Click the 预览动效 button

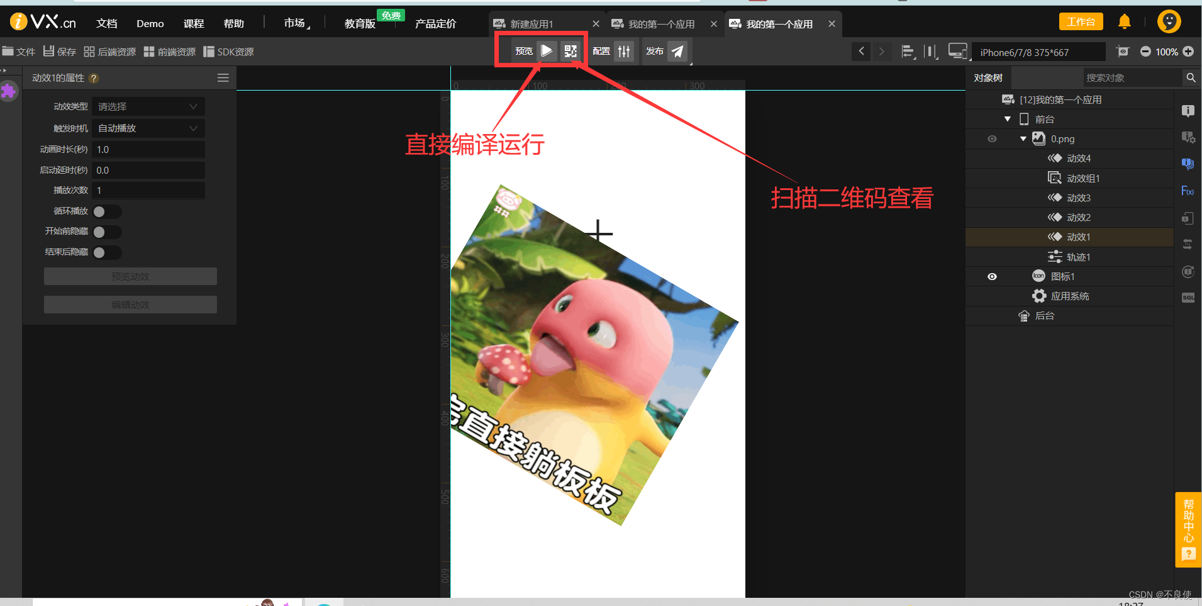(x=130, y=276)
